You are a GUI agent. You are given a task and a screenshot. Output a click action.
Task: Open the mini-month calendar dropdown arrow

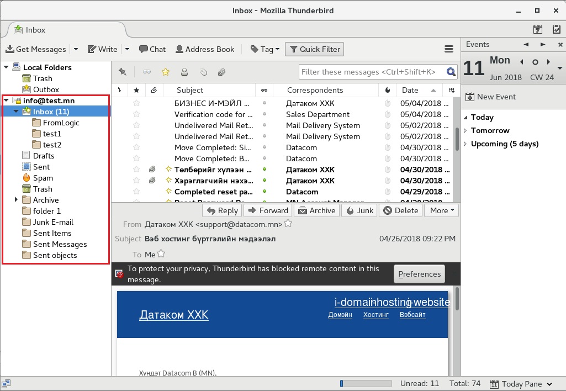(x=559, y=68)
